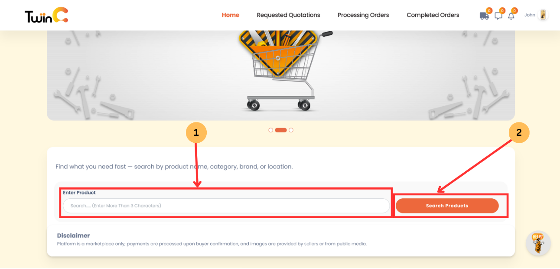Screen dimensions: 560x269
Task: Click the John username link
Action: pyautogui.click(x=530, y=15)
